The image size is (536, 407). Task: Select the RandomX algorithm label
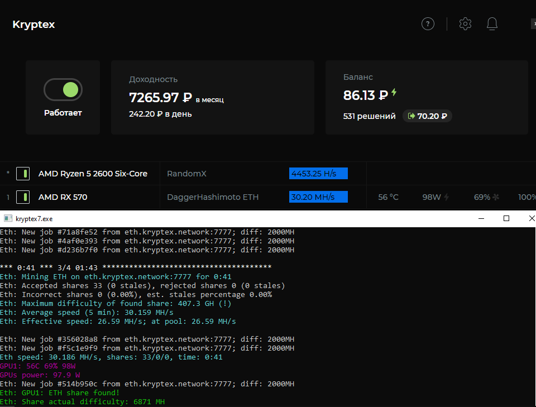(x=186, y=174)
